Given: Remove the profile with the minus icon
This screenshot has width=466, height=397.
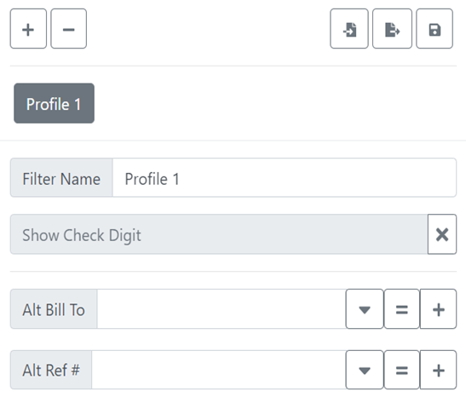Looking at the screenshot, I should 69,28.
